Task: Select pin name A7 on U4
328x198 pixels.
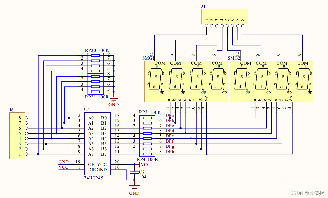Action: coord(91,154)
